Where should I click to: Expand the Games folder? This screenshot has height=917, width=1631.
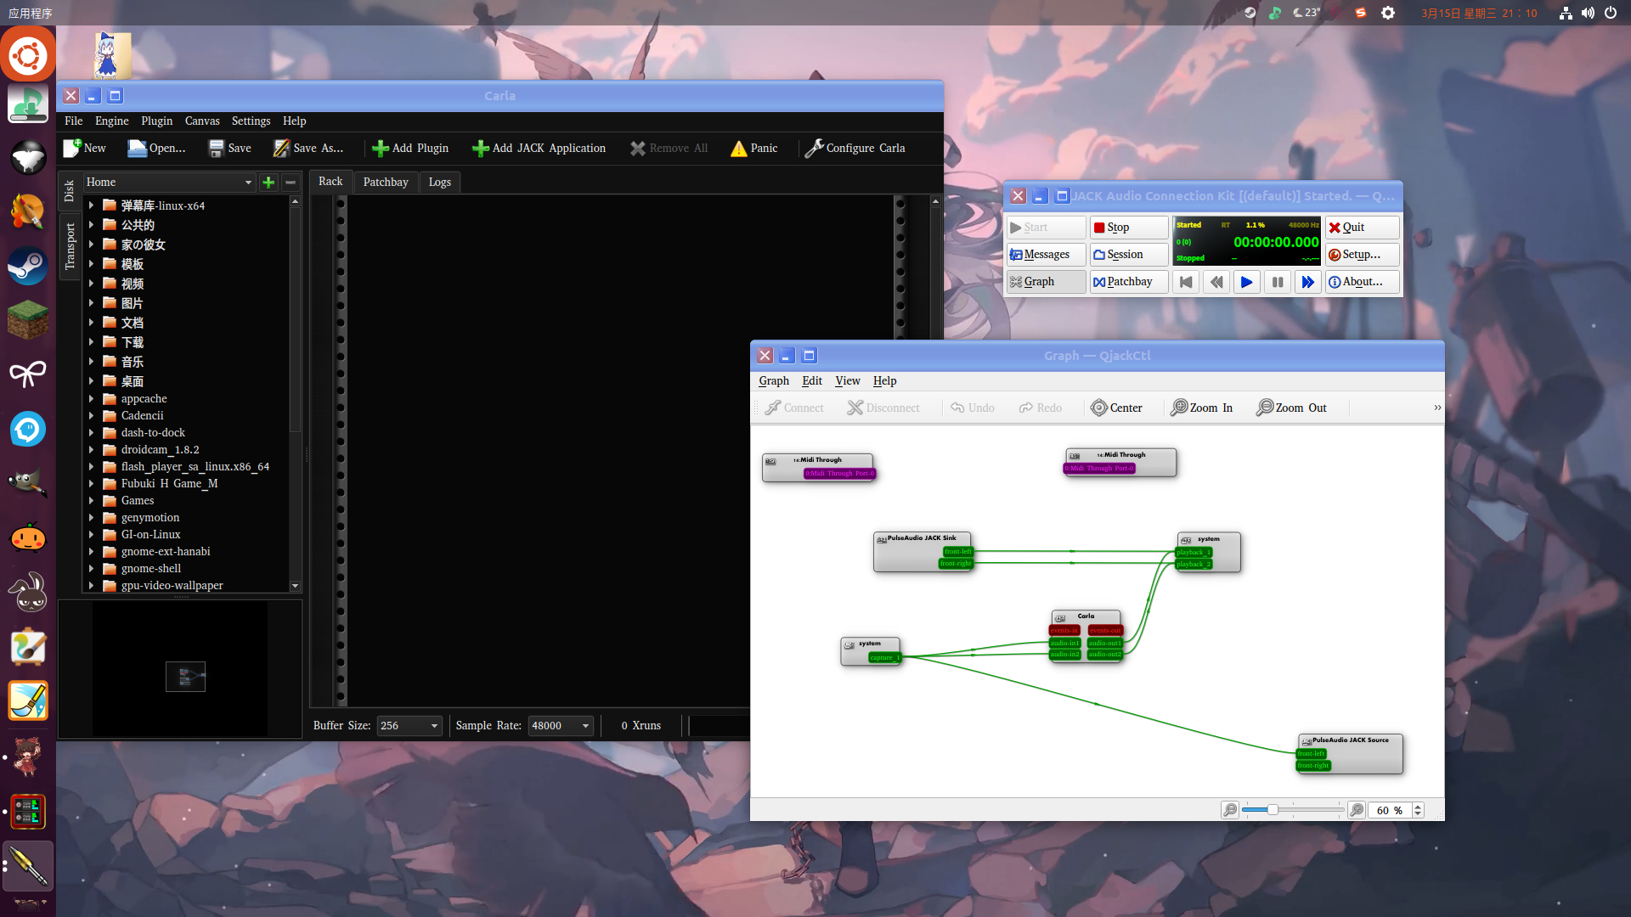coord(91,501)
